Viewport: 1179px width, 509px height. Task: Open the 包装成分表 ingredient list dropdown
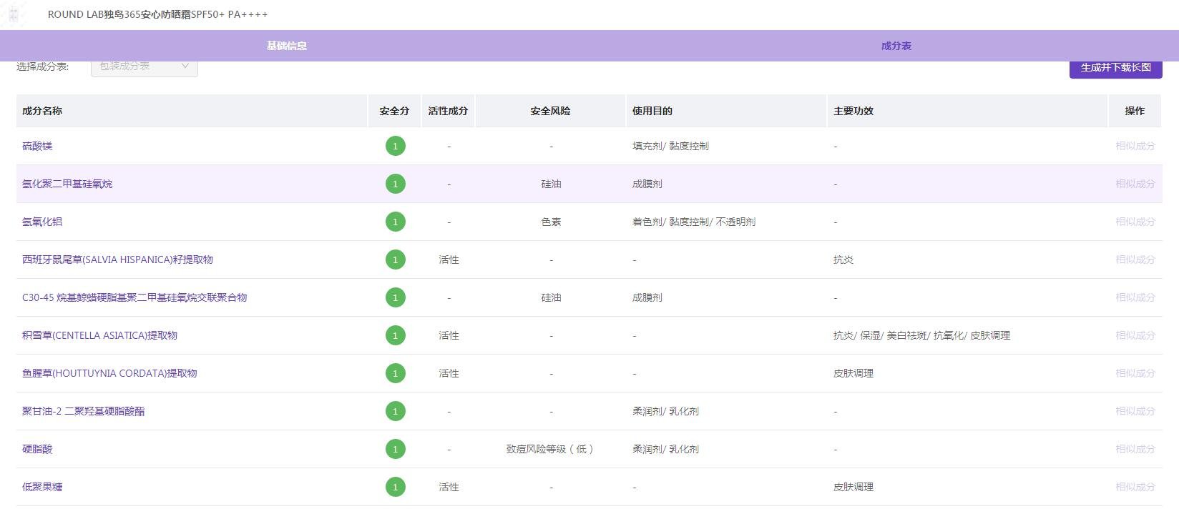(x=144, y=66)
